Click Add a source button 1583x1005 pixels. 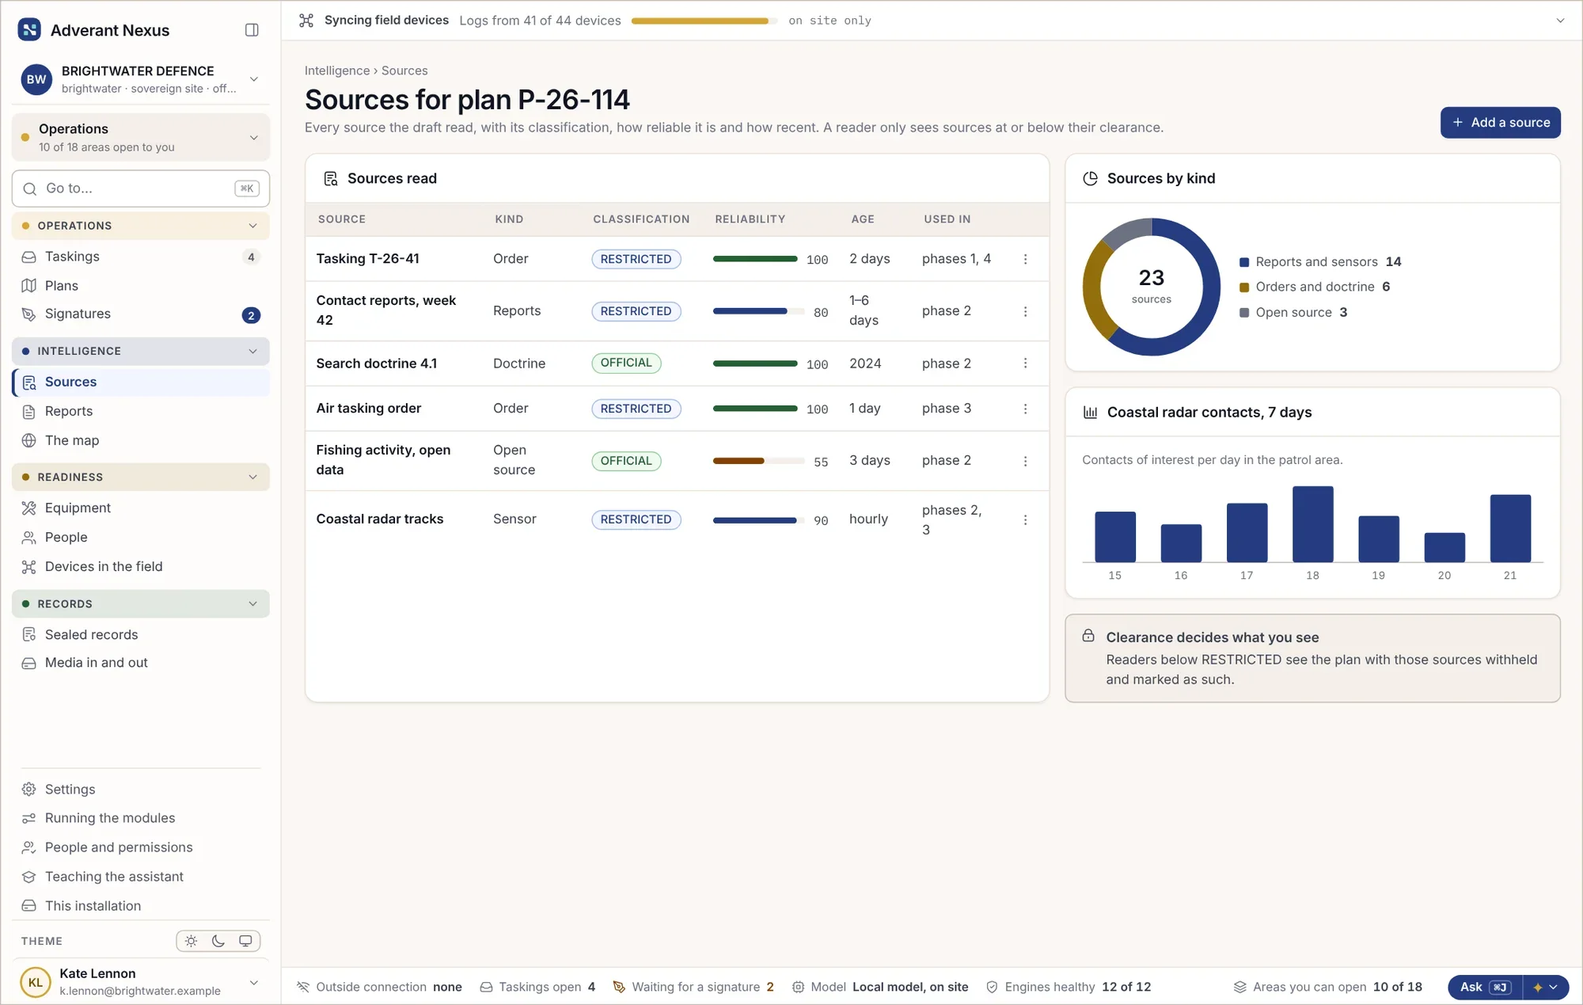pyautogui.click(x=1500, y=123)
